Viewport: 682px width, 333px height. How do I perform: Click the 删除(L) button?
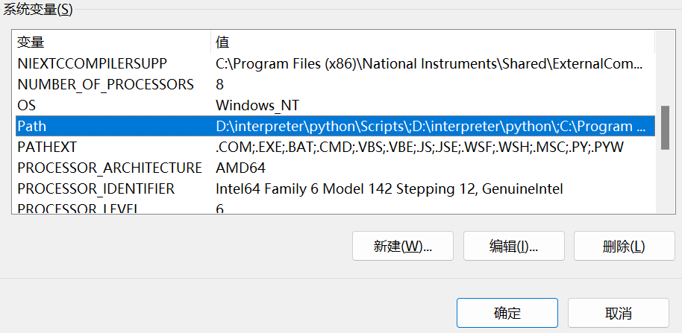click(624, 247)
